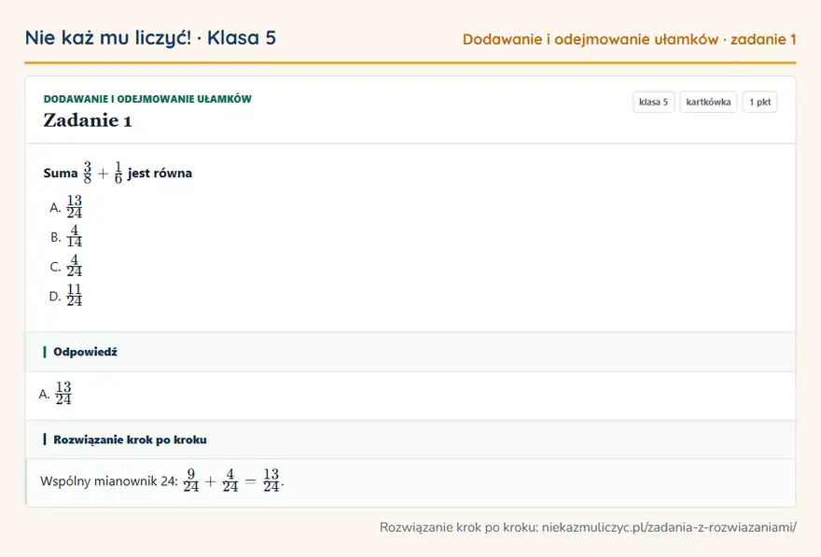Click the fraction 3/8 in the question
The height and width of the screenshot is (557, 821).
click(88, 173)
